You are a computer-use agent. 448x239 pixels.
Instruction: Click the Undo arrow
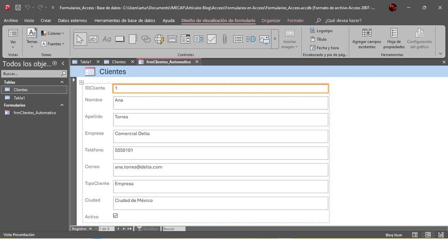point(27,8)
